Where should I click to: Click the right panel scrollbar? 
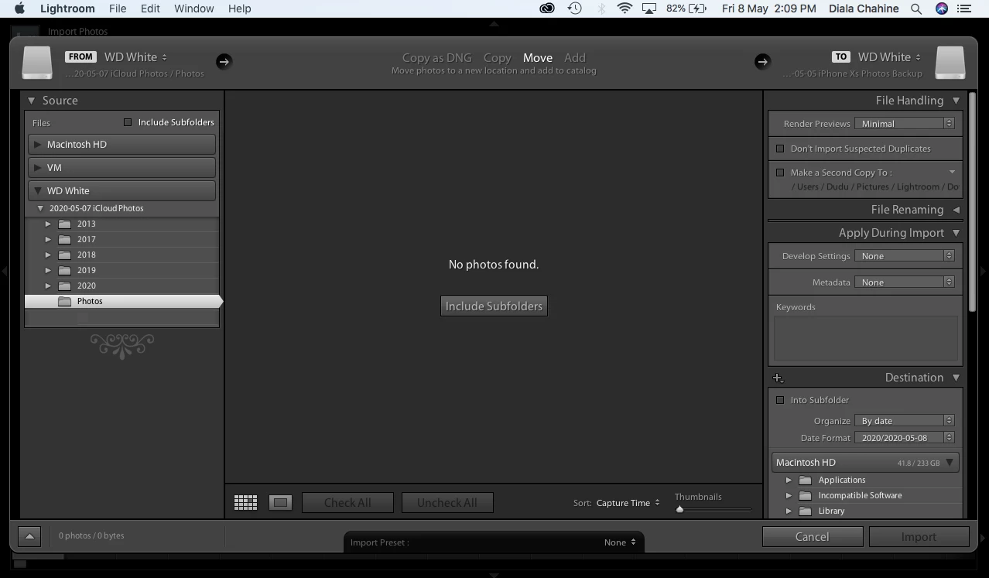pyautogui.click(x=972, y=203)
